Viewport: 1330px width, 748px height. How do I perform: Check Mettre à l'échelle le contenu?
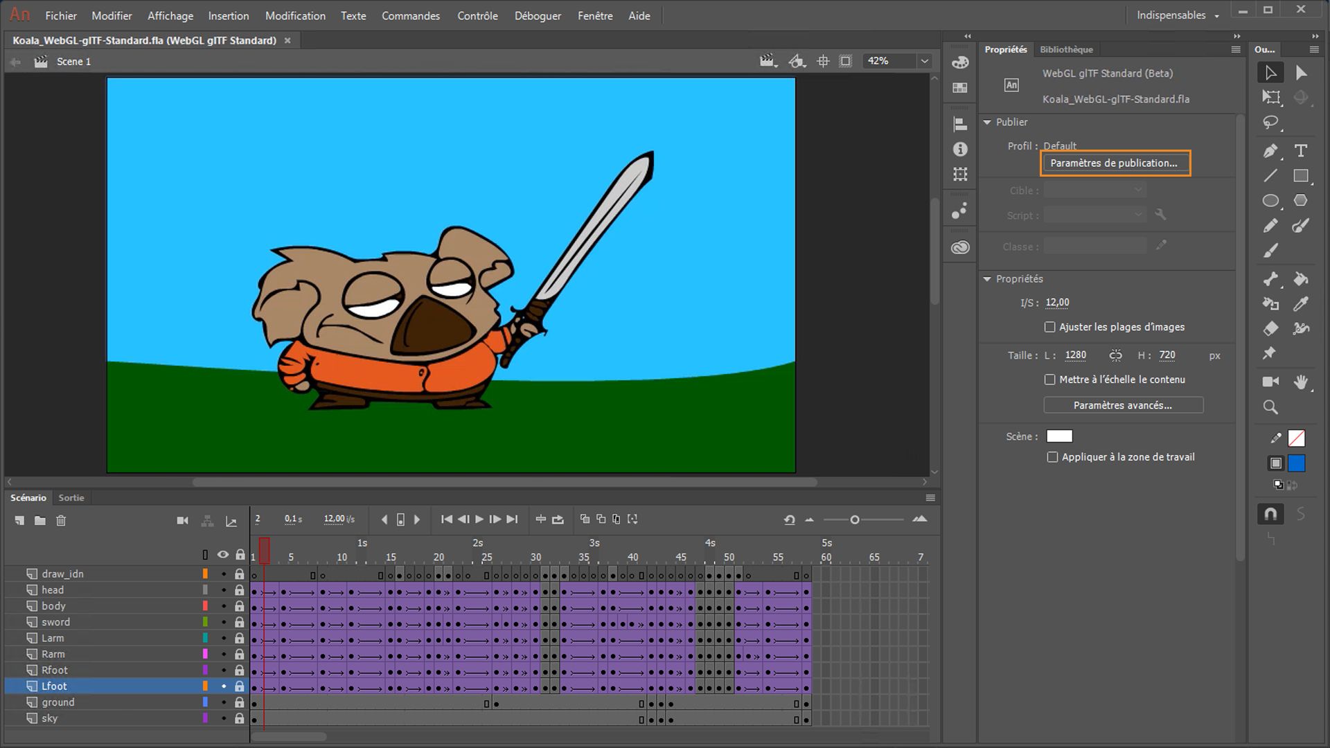pyautogui.click(x=1049, y=380)
